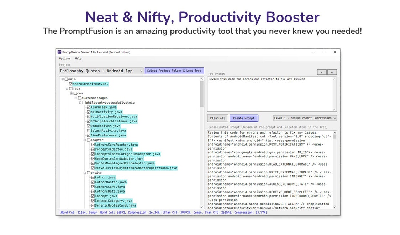
Task: Click the plus button above Pre Prompt
Action: pos(332,72)
